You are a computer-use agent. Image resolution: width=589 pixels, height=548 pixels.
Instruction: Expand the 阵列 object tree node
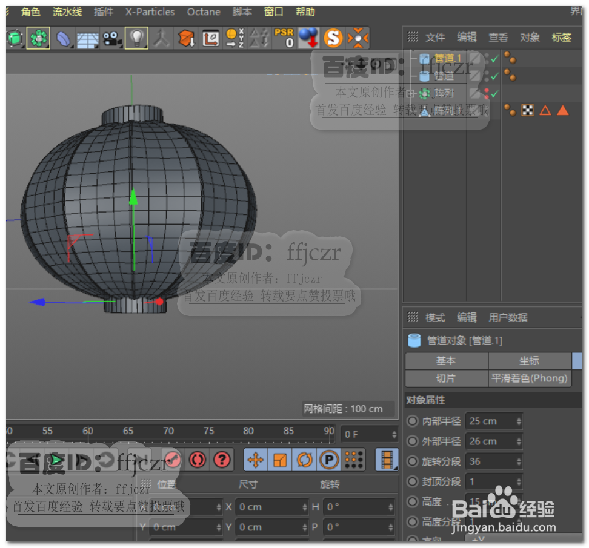pos(411,93)
